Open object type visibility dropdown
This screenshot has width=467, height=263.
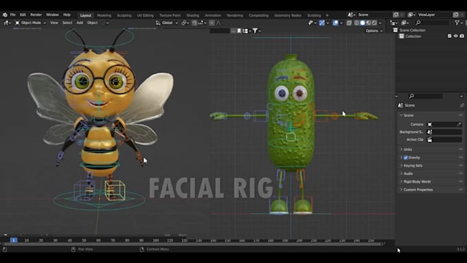312,23
